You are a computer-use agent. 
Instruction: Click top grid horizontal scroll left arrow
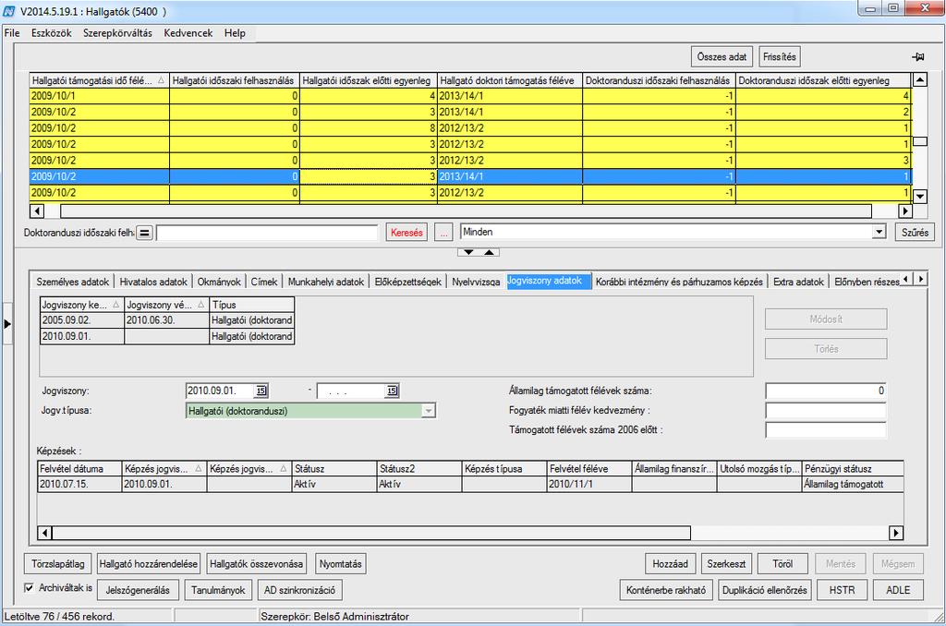[x=37, y=211]
